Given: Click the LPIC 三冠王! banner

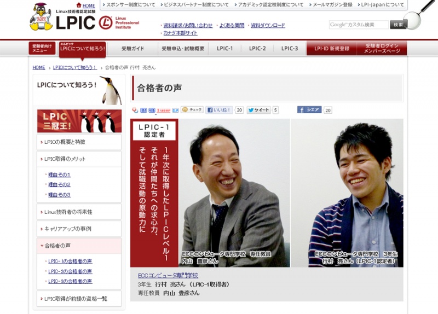Looking at the screenshot, I should [x=79, y=121].
